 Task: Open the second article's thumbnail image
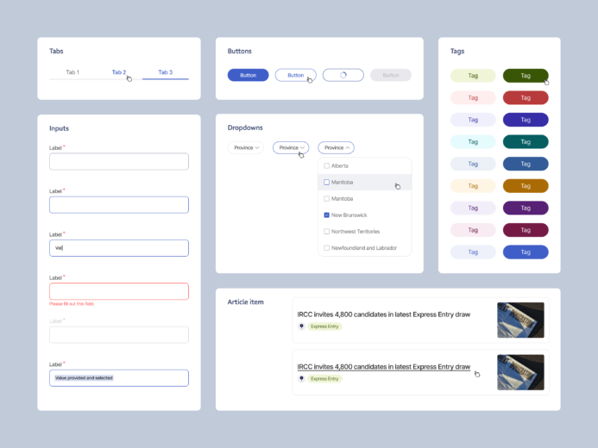520,372
